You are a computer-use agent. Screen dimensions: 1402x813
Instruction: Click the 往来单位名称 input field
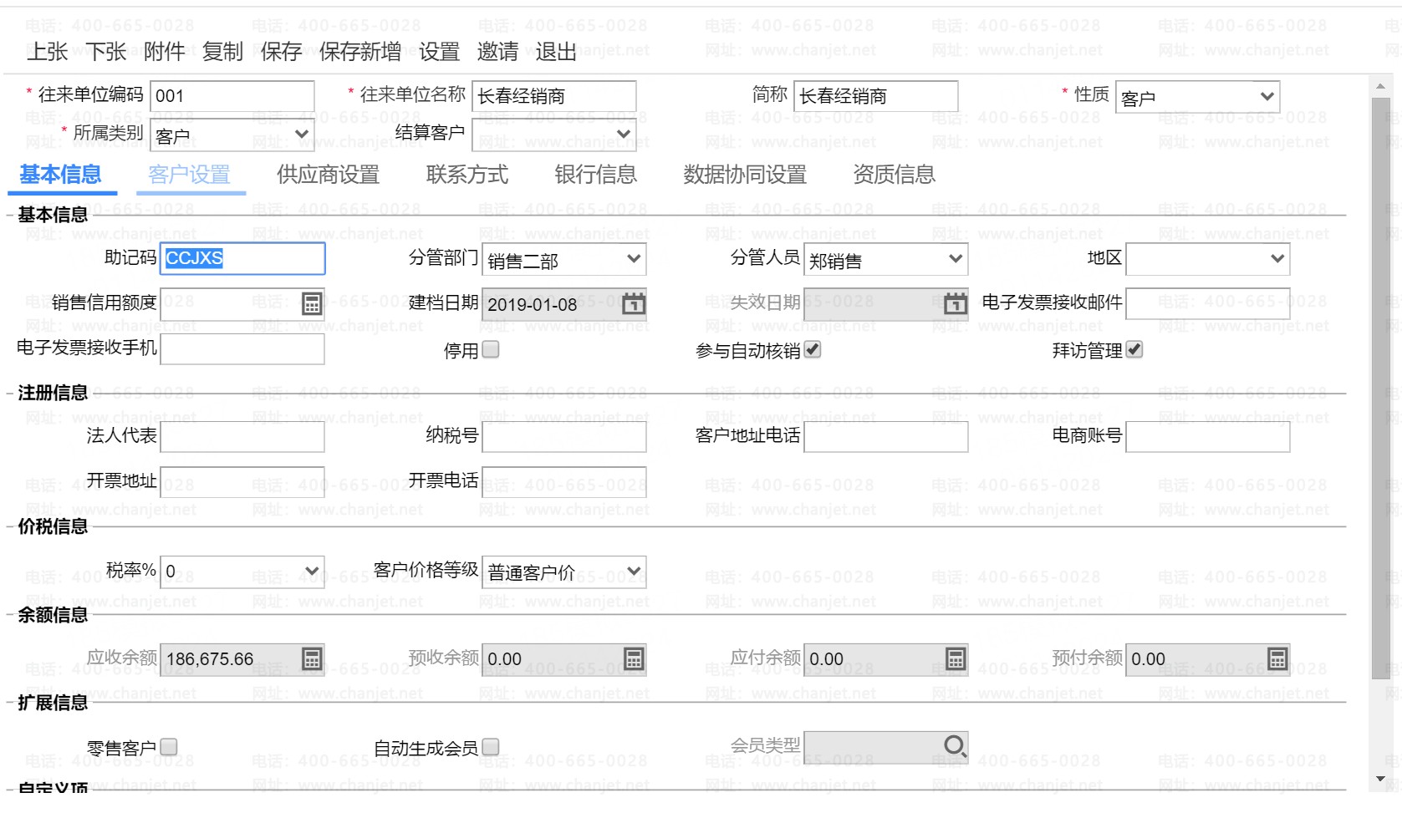tap(553, 96)
